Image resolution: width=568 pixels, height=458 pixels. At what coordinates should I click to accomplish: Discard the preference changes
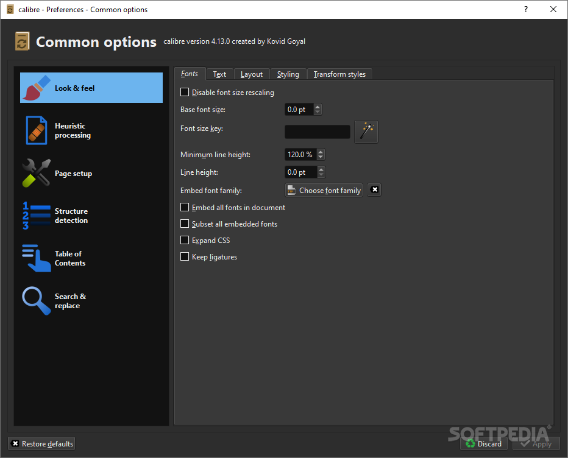point(484,443)
